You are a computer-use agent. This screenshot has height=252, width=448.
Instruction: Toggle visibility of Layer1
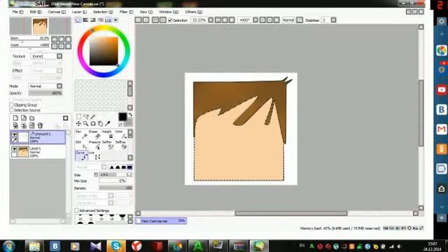(x=14, y=149)
